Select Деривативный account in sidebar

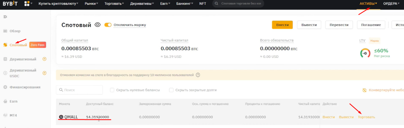coord(23,59)
